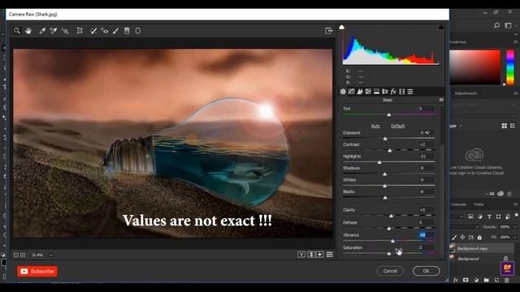Open zoom level dropdown below preview
The image size is (520, 292).
point(51,255)
